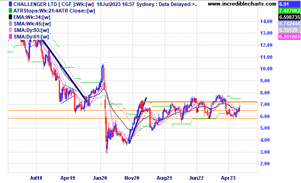
Task: Click the magenta SMA Dy 61 legend swatch
Action: pos(10,37)
